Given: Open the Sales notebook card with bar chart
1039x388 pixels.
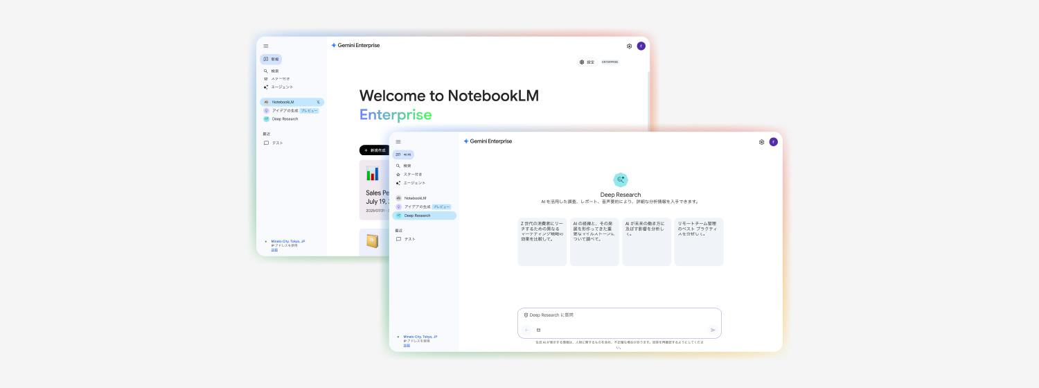Looking at the screenshot, I should click(375, 190).
